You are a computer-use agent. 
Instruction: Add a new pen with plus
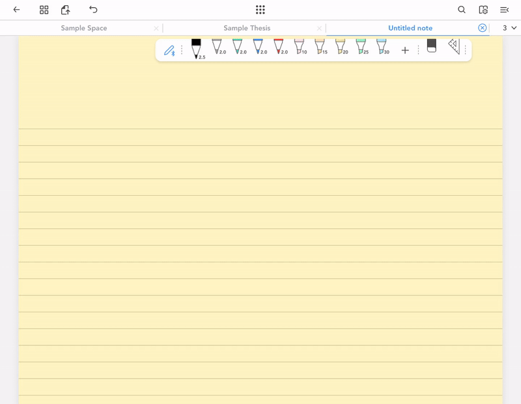404,51
